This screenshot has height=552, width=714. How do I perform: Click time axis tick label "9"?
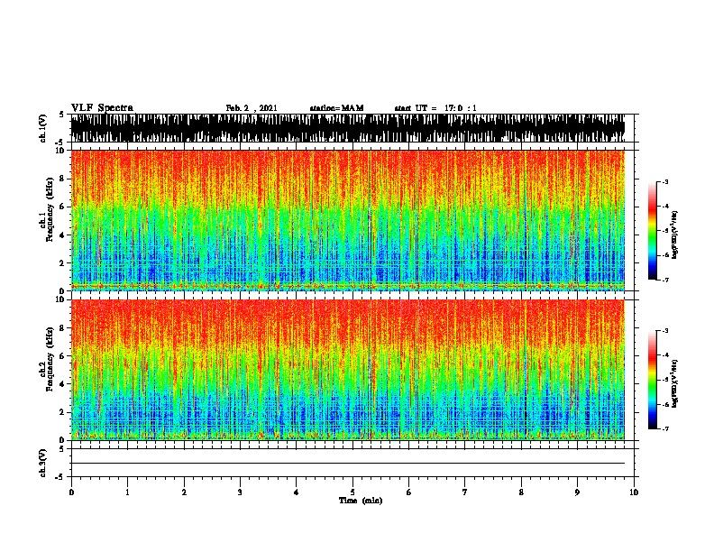coord(577,492)
